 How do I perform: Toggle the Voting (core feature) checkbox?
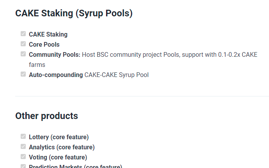pyautogui.click(x=23, y=157)
